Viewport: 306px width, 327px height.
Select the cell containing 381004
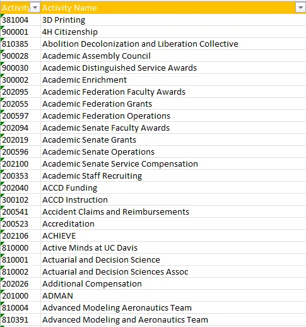coord(20,20)
